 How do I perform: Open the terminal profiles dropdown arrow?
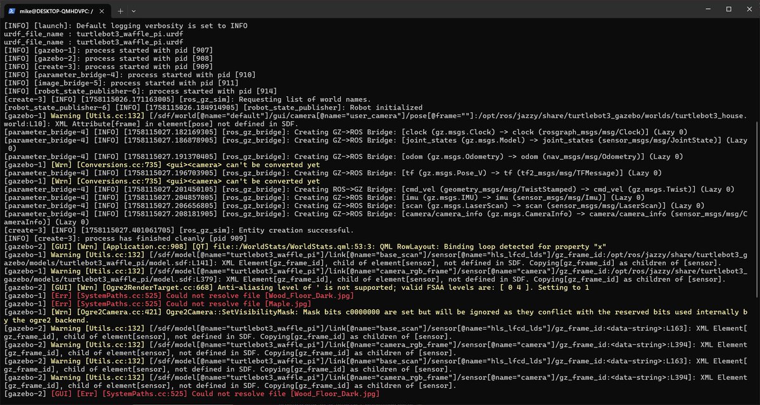pyautogui.click(x=134, y=11)
